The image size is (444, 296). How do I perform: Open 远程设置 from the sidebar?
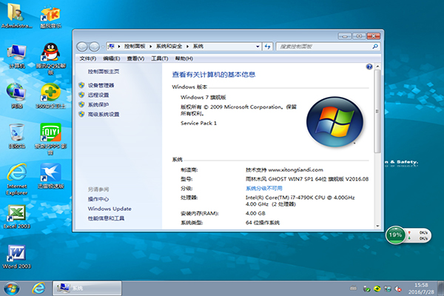(98, 95)
